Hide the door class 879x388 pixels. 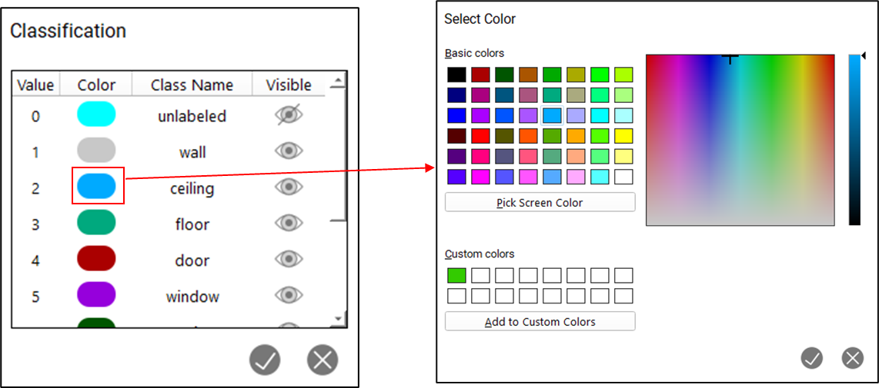[x=289, y=259]
